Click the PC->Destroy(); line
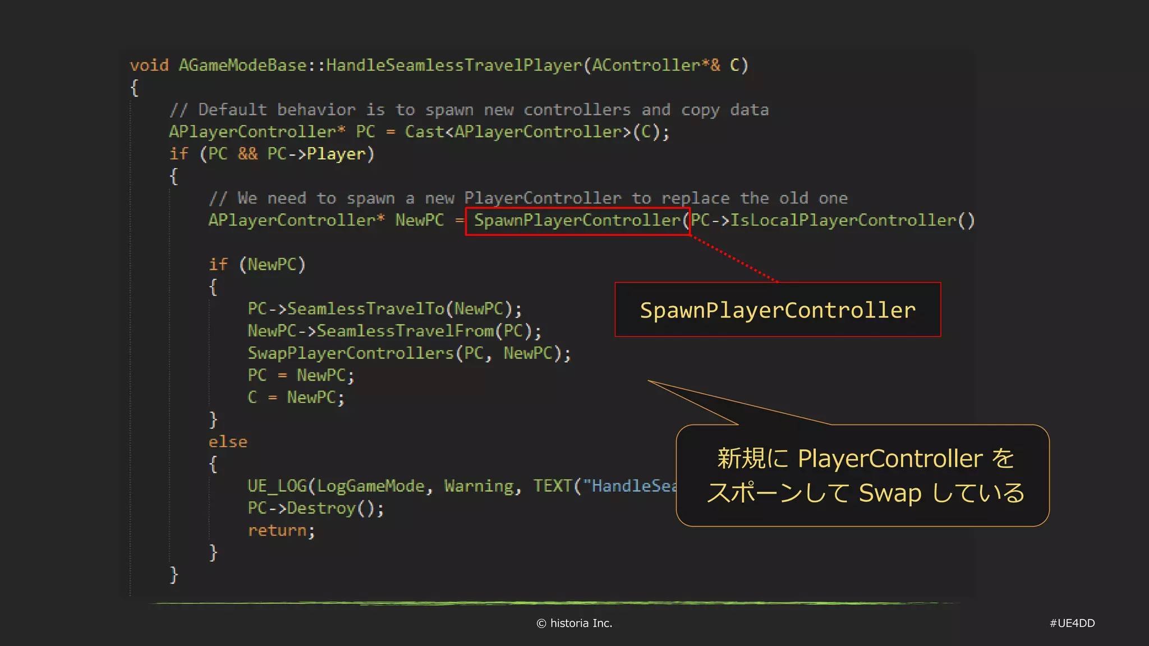 [316, 509]
